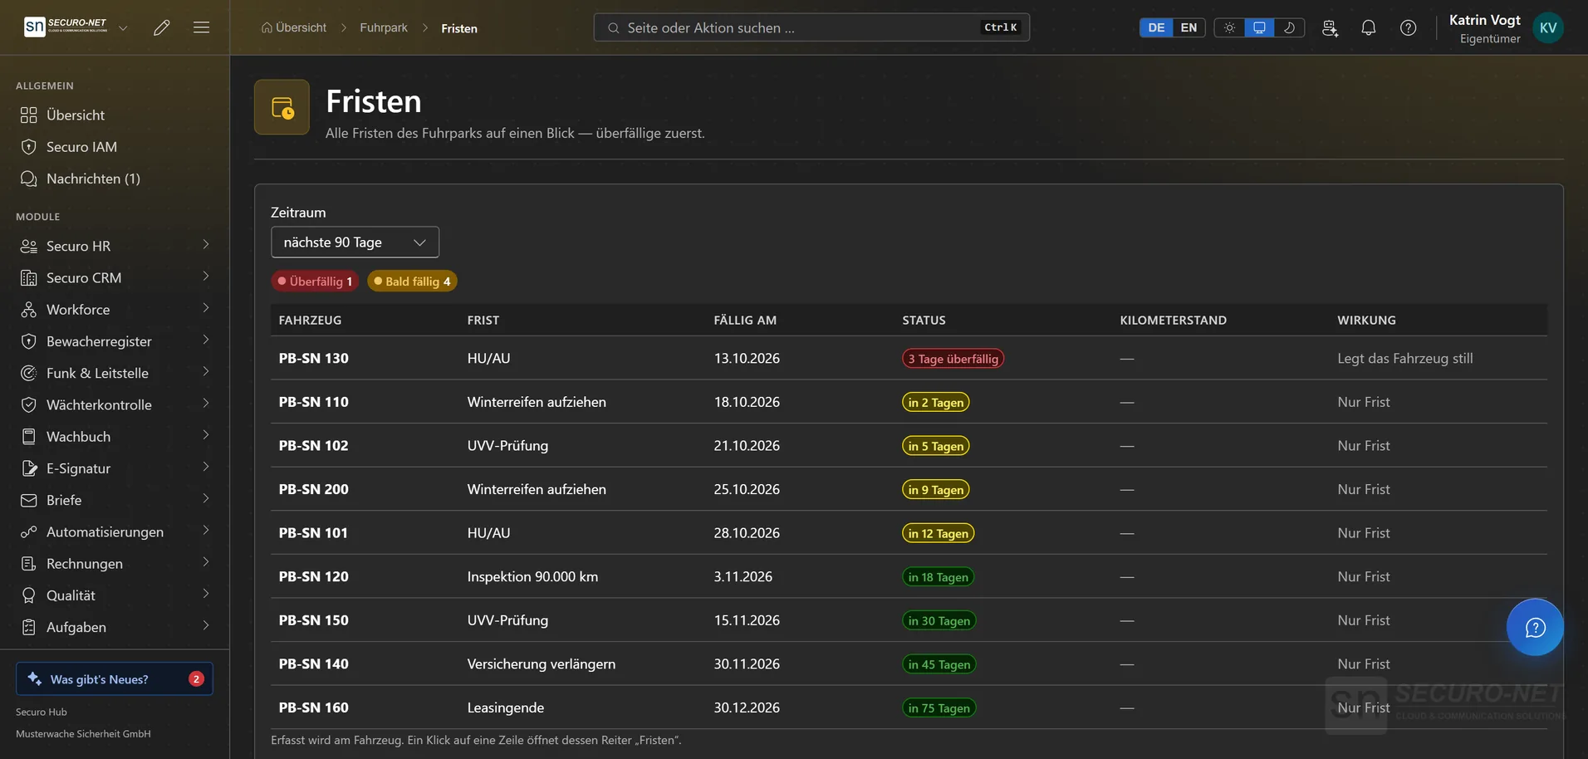Select system theme monitor icon
Viewport: 1588px width, 759px height.
1259,27
